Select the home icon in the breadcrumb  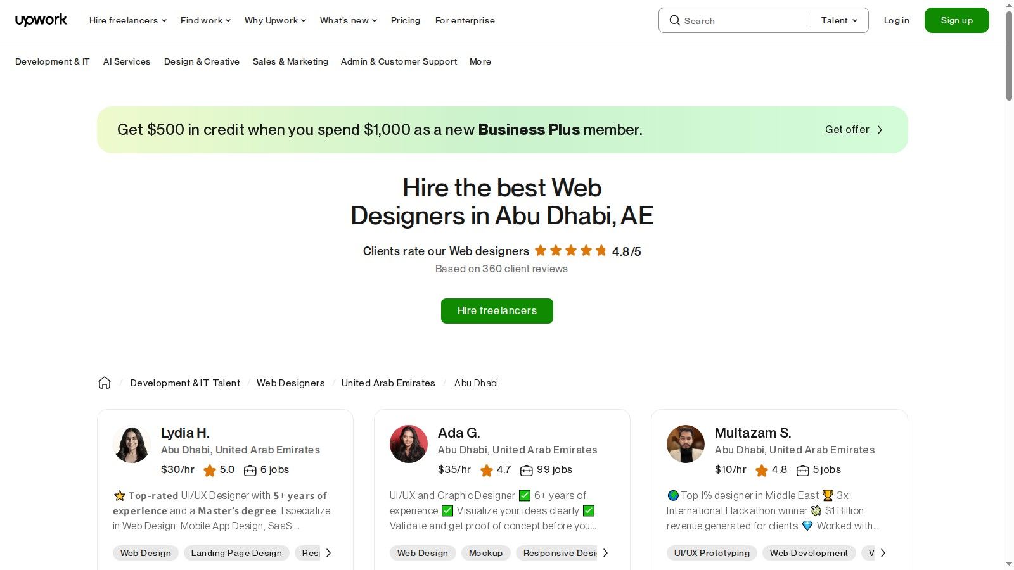click(x=105, y=383)
